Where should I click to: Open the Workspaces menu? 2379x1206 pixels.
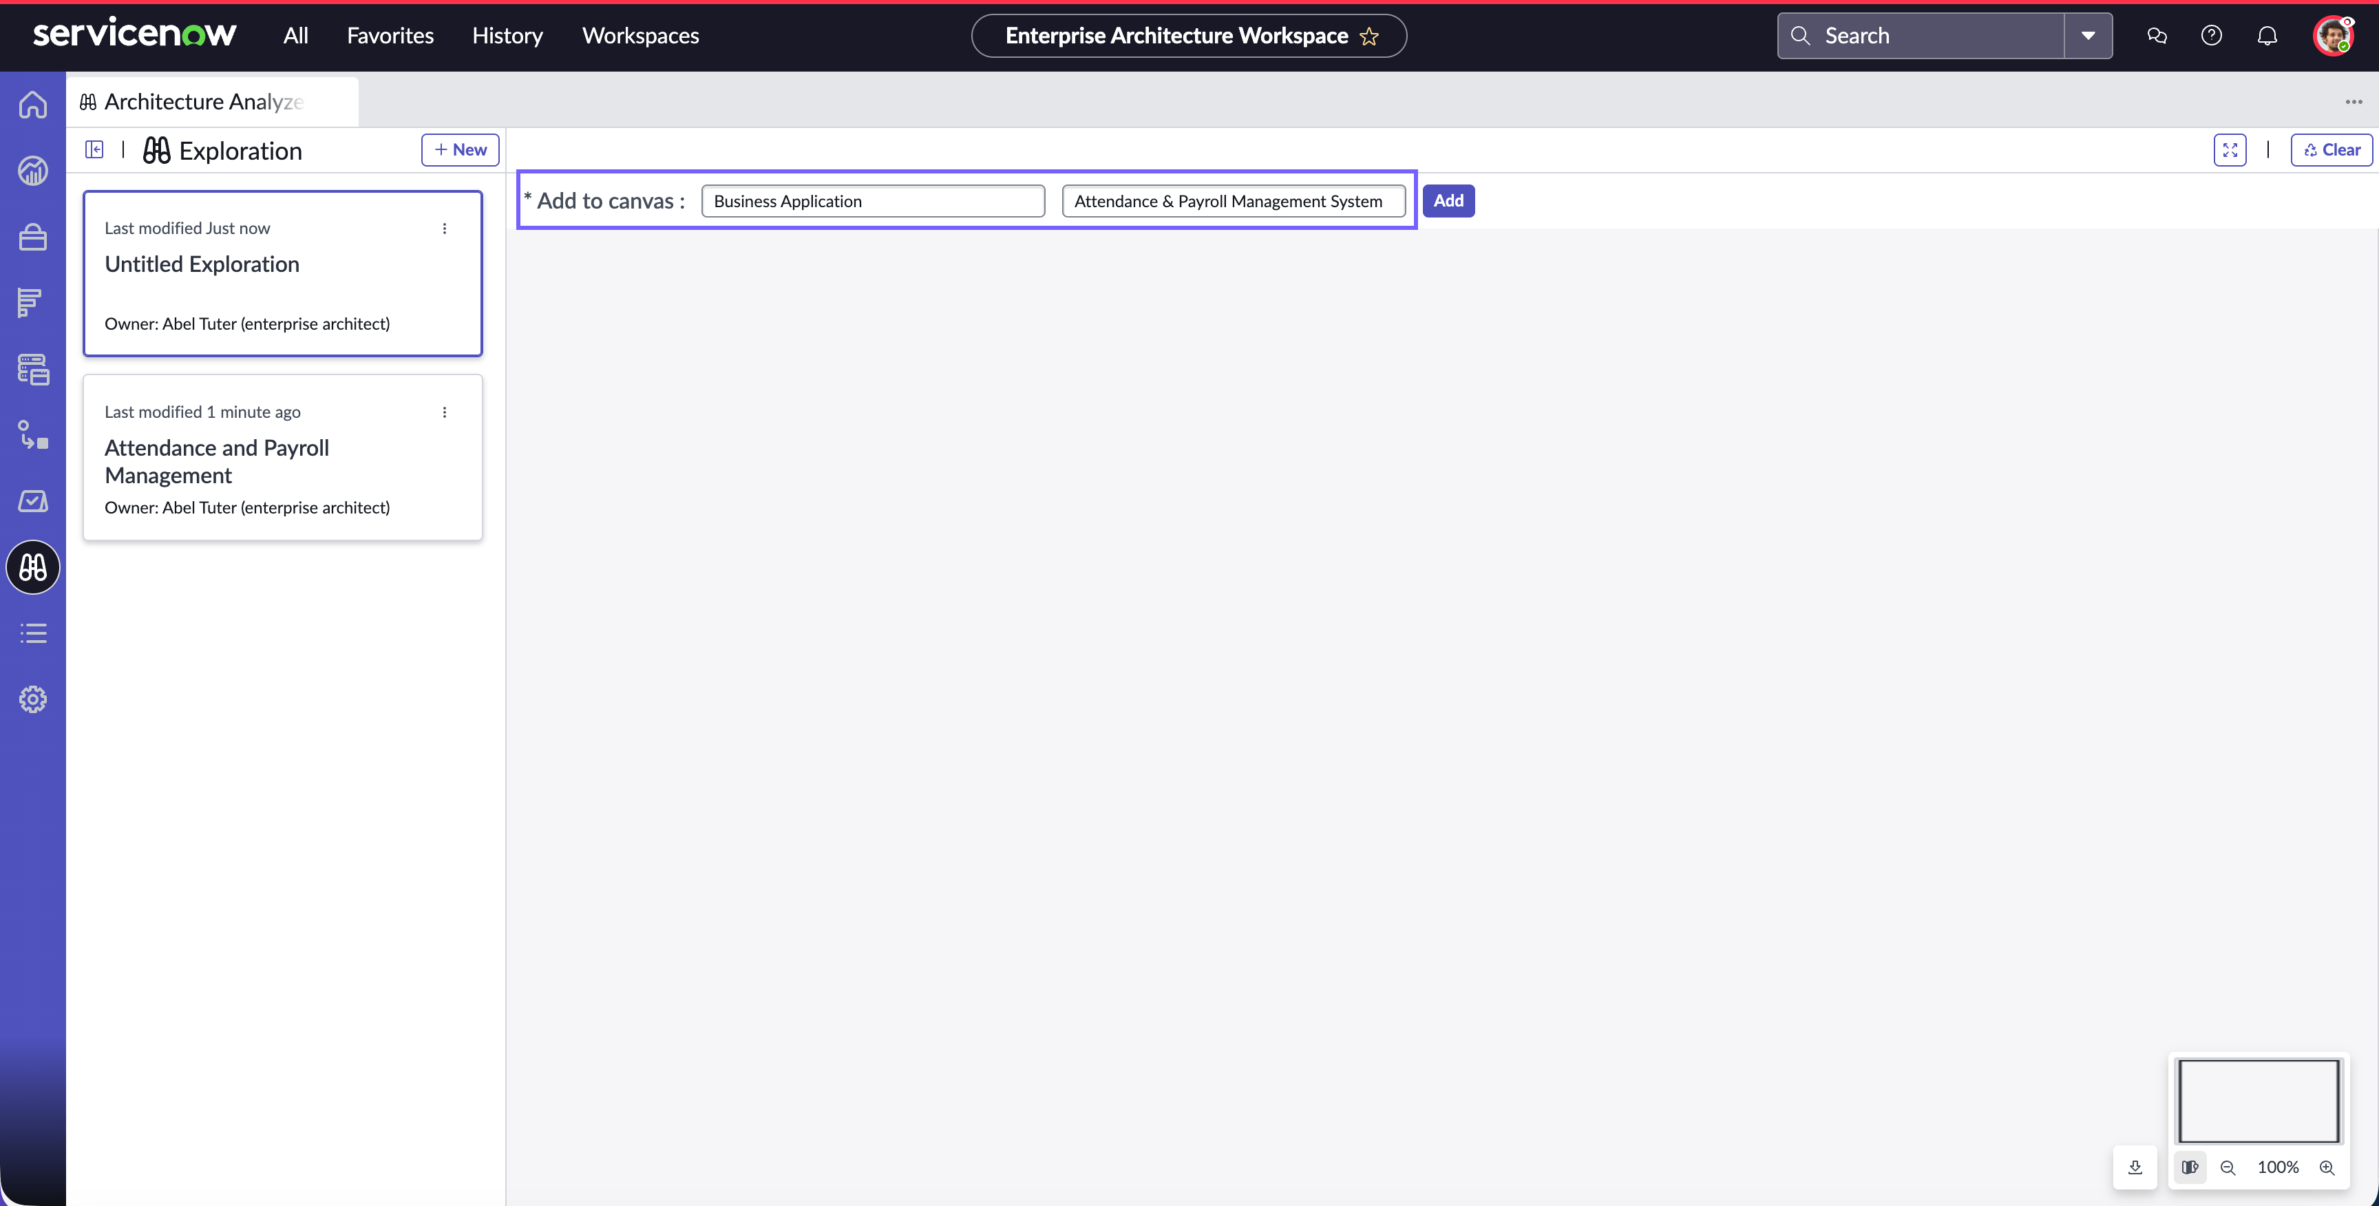click(x=640, y=36)
